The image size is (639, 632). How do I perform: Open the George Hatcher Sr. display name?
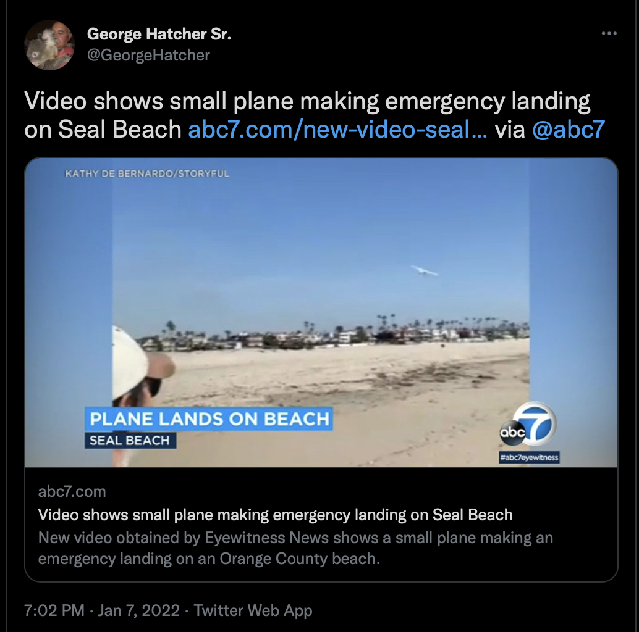[159, 34]
